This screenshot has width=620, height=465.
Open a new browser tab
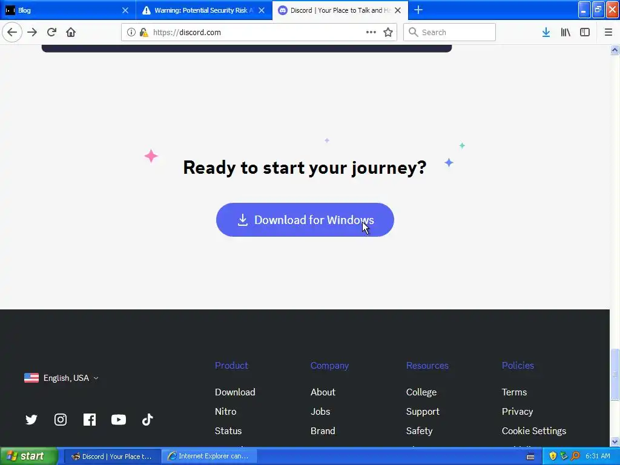click(418, 10)
